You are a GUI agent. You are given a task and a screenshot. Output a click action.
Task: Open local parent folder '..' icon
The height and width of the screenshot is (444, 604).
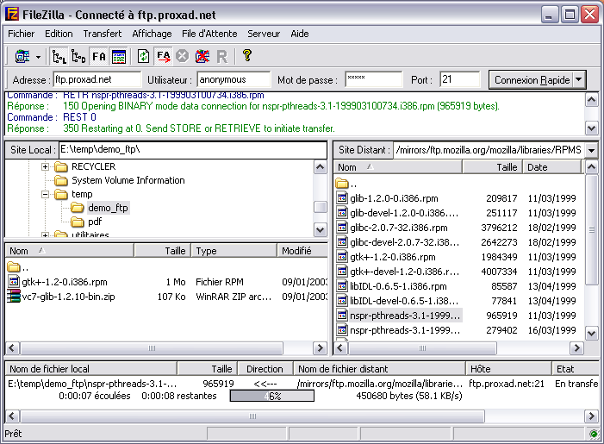coord(13,266)
